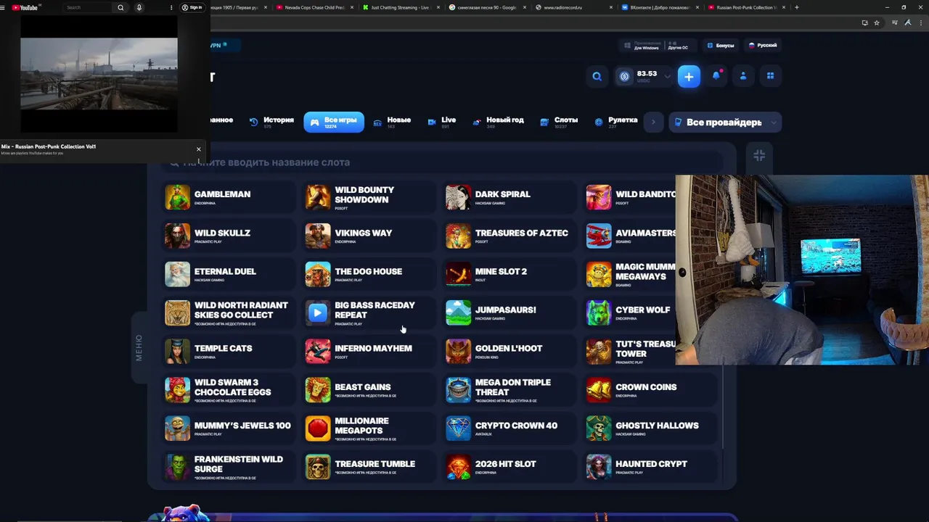929x522 pixels.
Task: Click YouTube Sign in button
Action: 192,7
